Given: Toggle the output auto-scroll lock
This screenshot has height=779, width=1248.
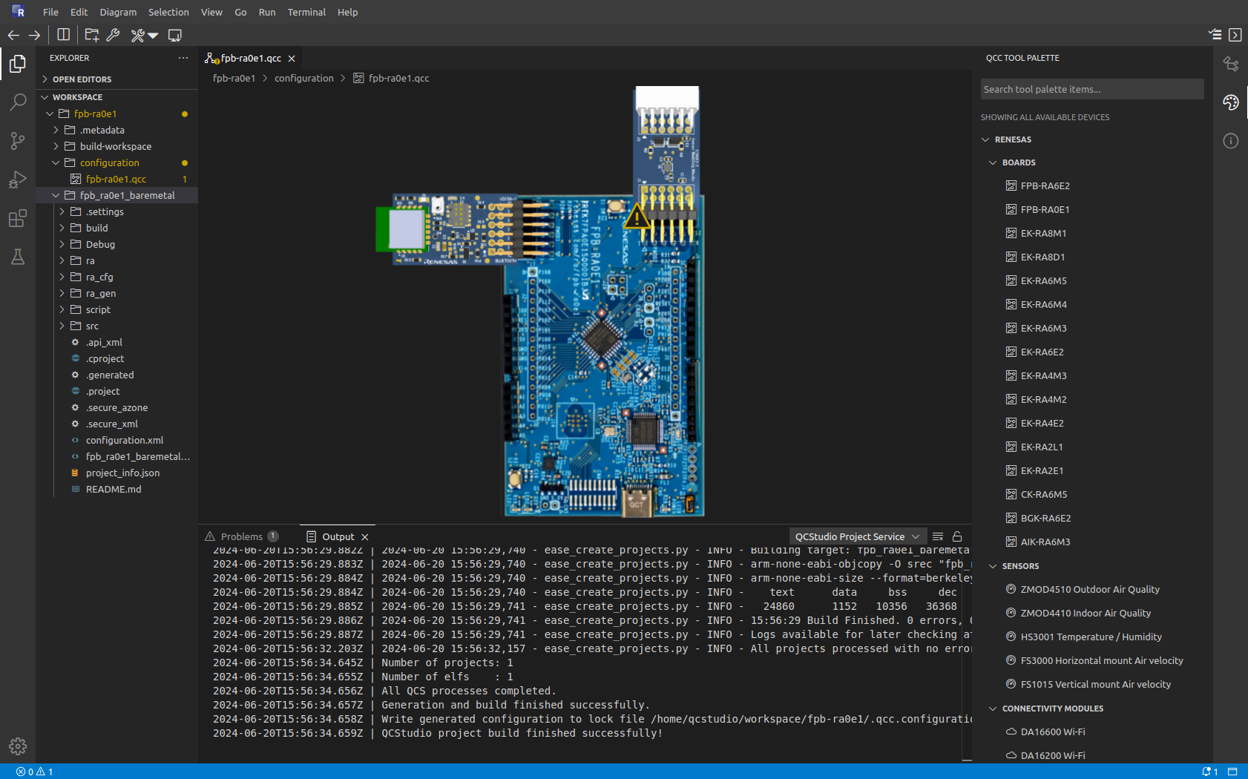Looking at the screenshot, I should (x=957, y=536).
